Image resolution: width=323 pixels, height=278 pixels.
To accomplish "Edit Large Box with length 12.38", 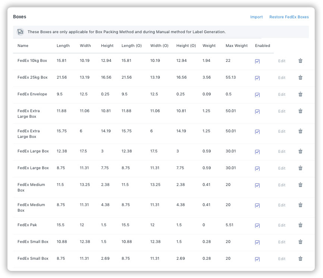I will pyautogui.click(x=282, y=152).
